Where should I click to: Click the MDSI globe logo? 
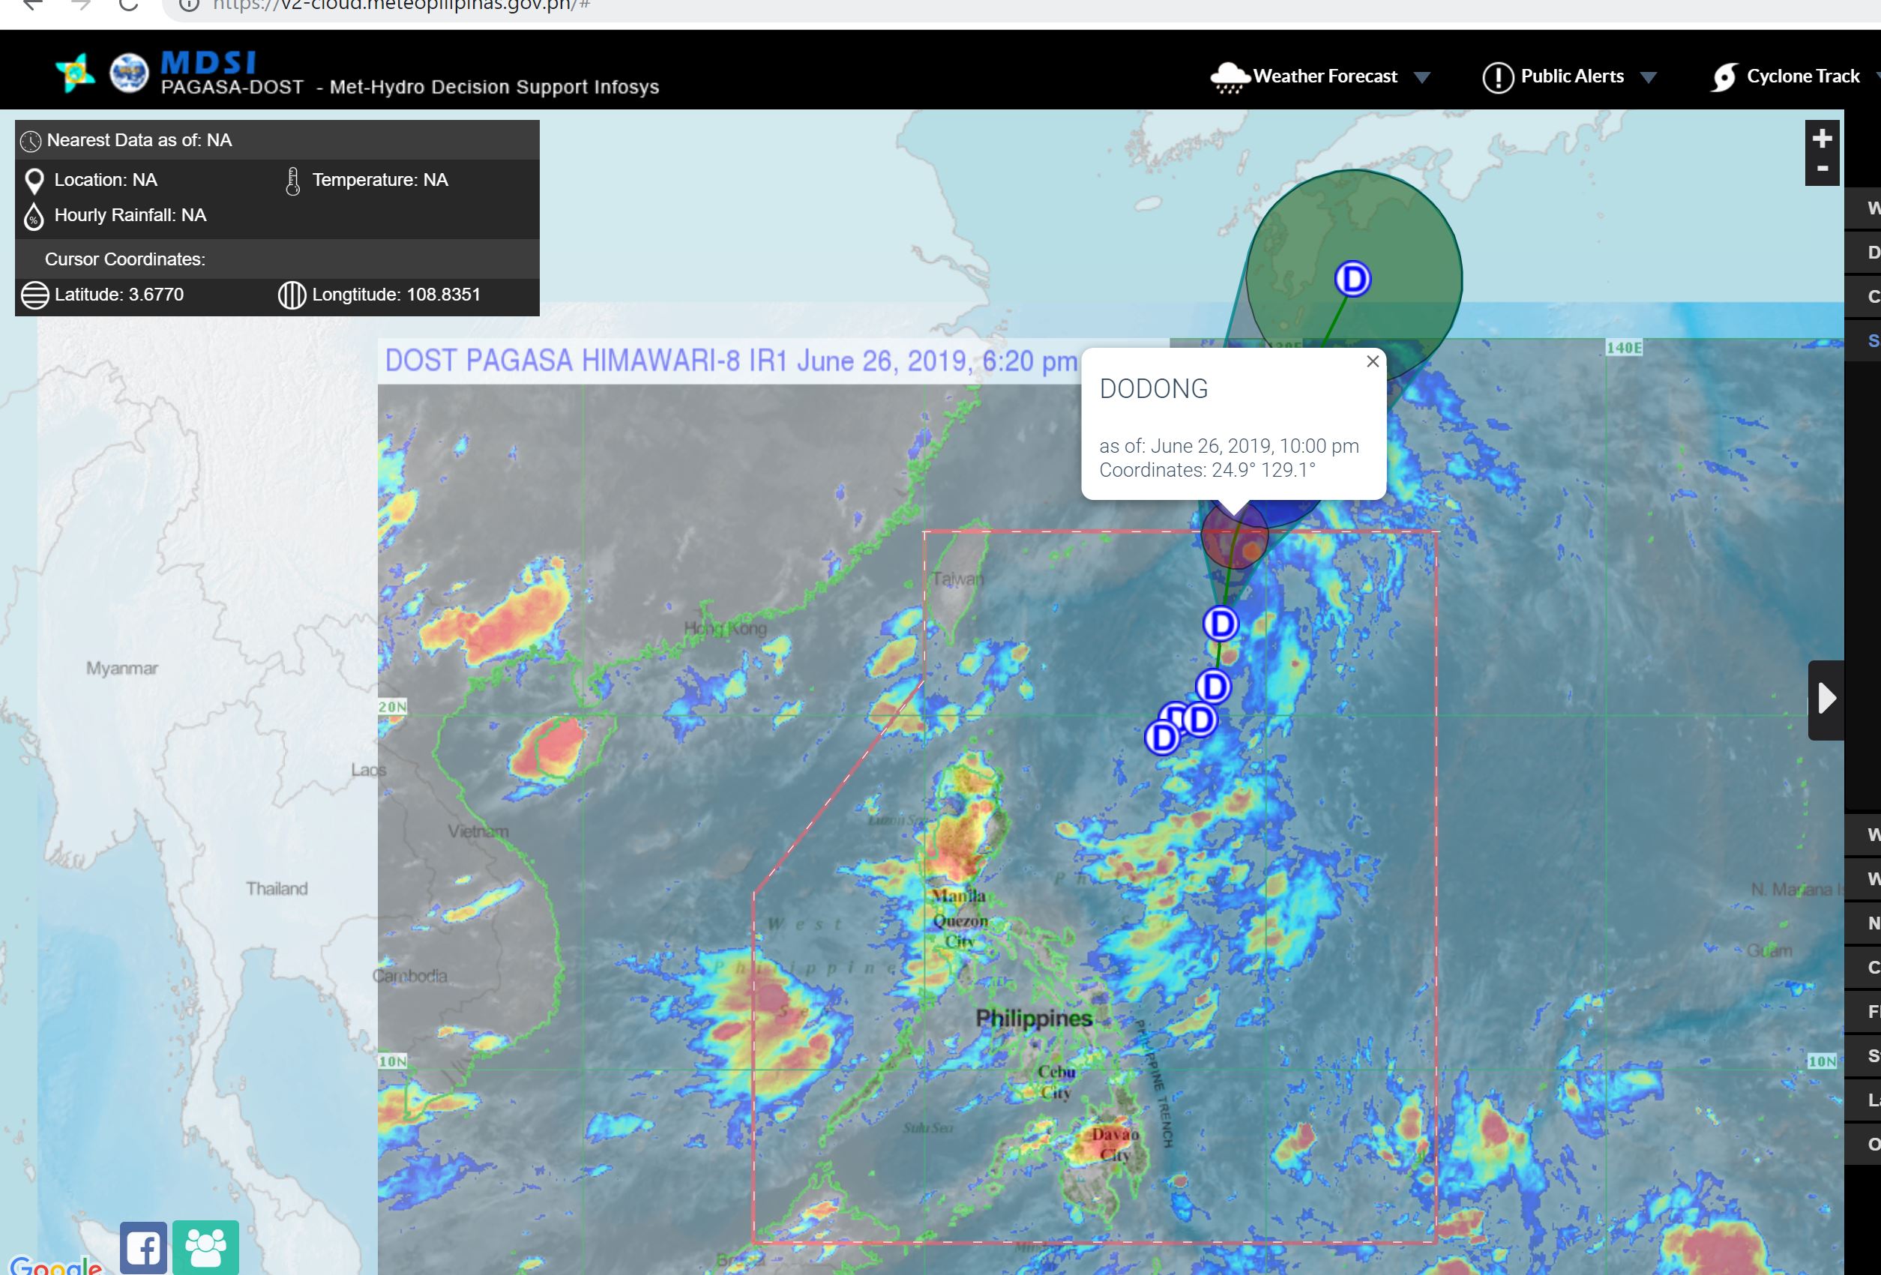(x=130, y=74)
